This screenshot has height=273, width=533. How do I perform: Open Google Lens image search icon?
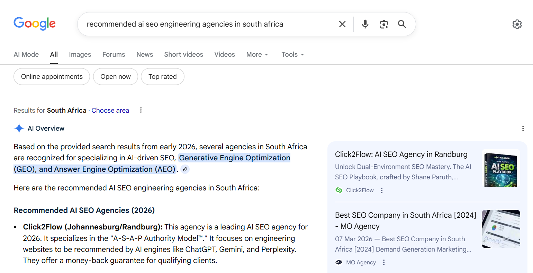tap(383, 24)
